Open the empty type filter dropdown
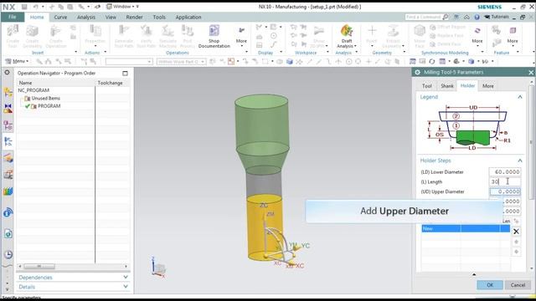 point(129,62)
